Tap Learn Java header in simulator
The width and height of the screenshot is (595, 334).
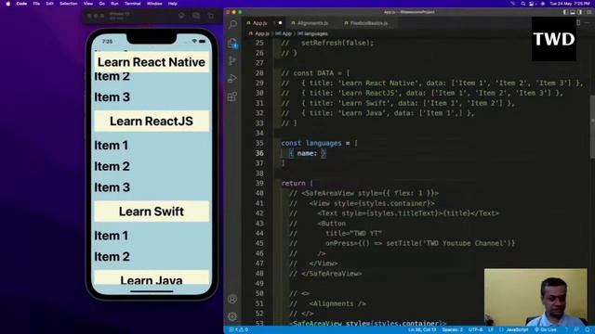click(152, 278)
